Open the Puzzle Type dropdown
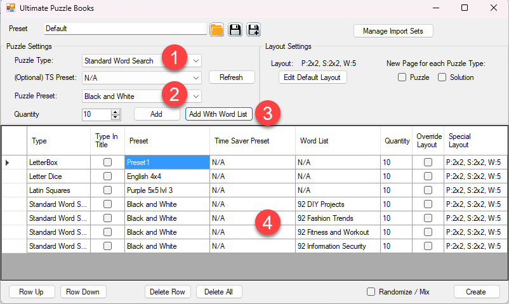Screen dimensions: 509x304 196,61
